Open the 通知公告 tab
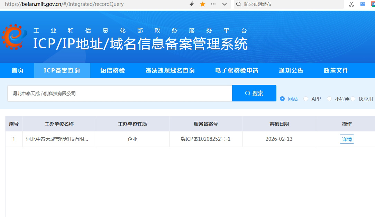375x217 pixels. tap(291, 70)
